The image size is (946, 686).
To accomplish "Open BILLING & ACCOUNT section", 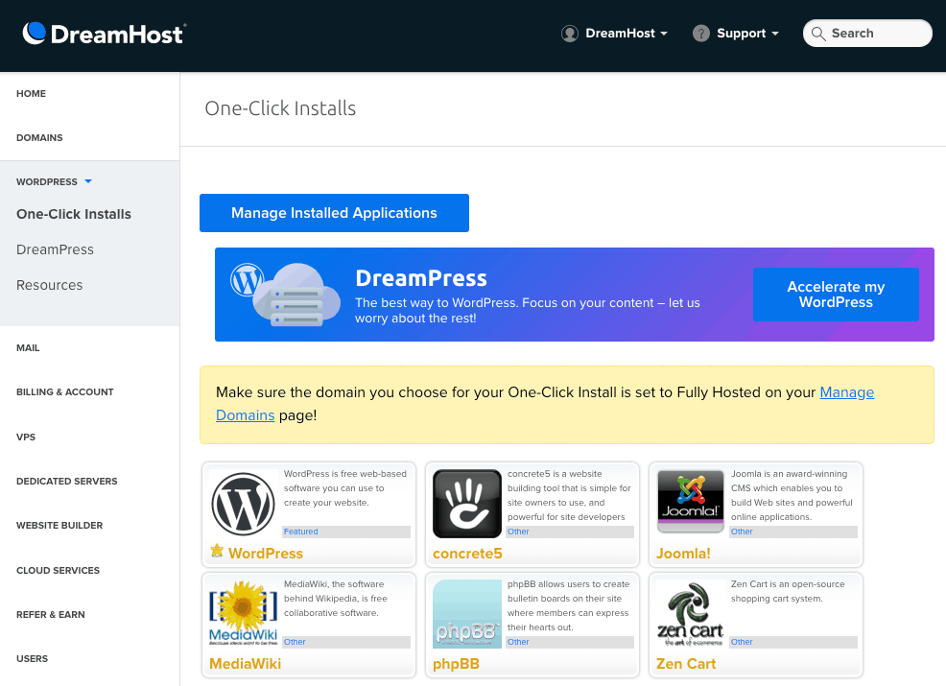I will 64,392.
